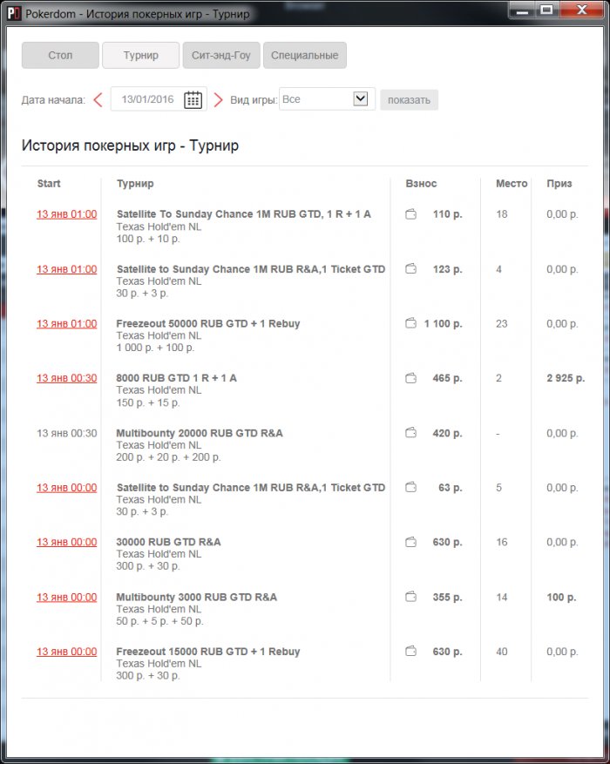Select the Турнир tab
Screen dimensions: 610x764
[x=140, y=56]
